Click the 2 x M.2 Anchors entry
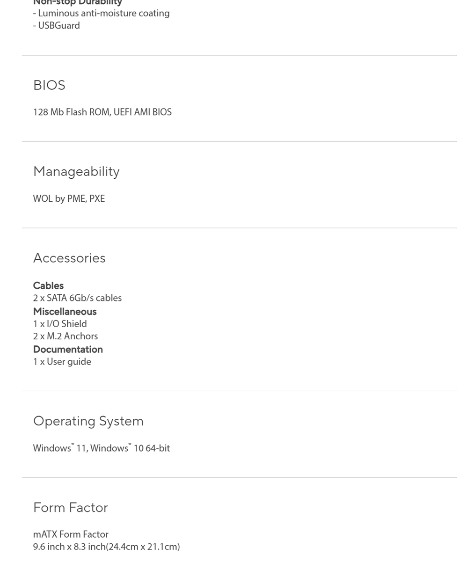 point(66,336)
